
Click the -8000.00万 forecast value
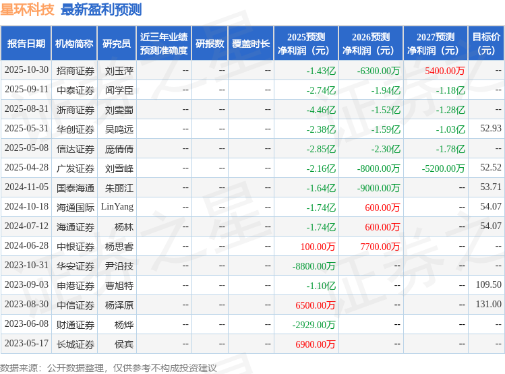click(378, 168)
